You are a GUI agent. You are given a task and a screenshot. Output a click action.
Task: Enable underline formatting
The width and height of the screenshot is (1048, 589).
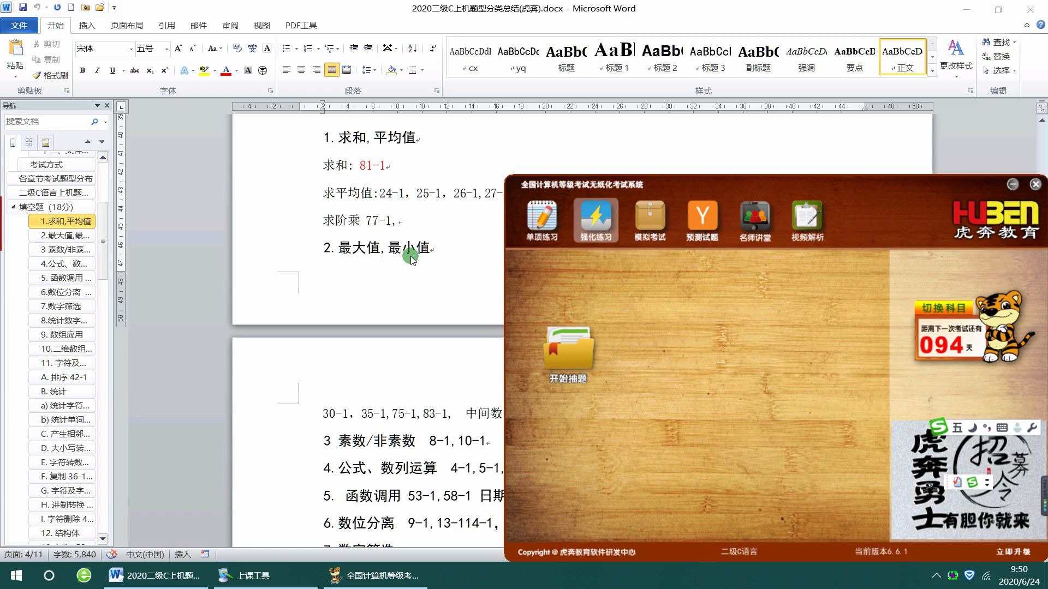112,70
